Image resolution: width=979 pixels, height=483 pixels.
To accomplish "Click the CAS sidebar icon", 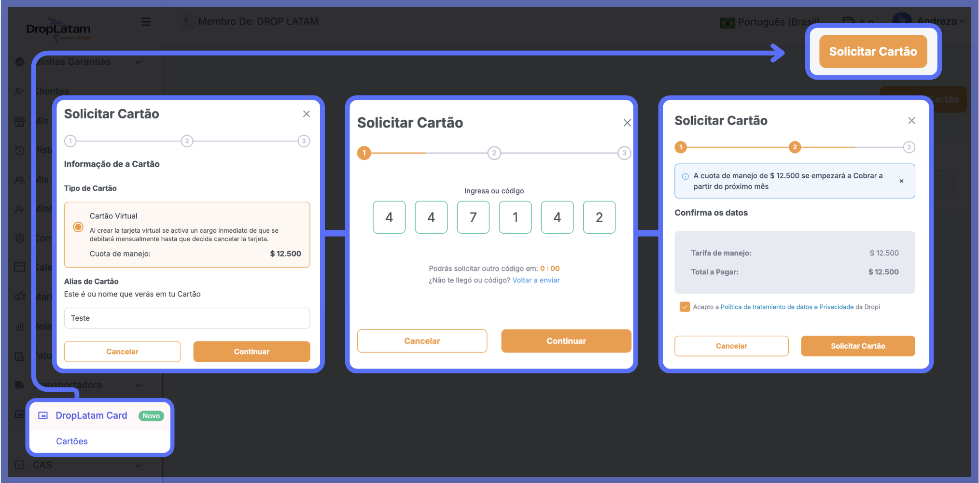I will (20, 465).
